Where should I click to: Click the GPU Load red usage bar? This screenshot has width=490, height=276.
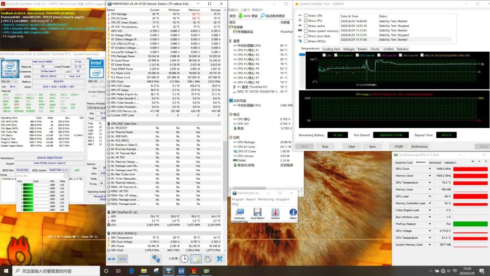(x=470, y=196)
